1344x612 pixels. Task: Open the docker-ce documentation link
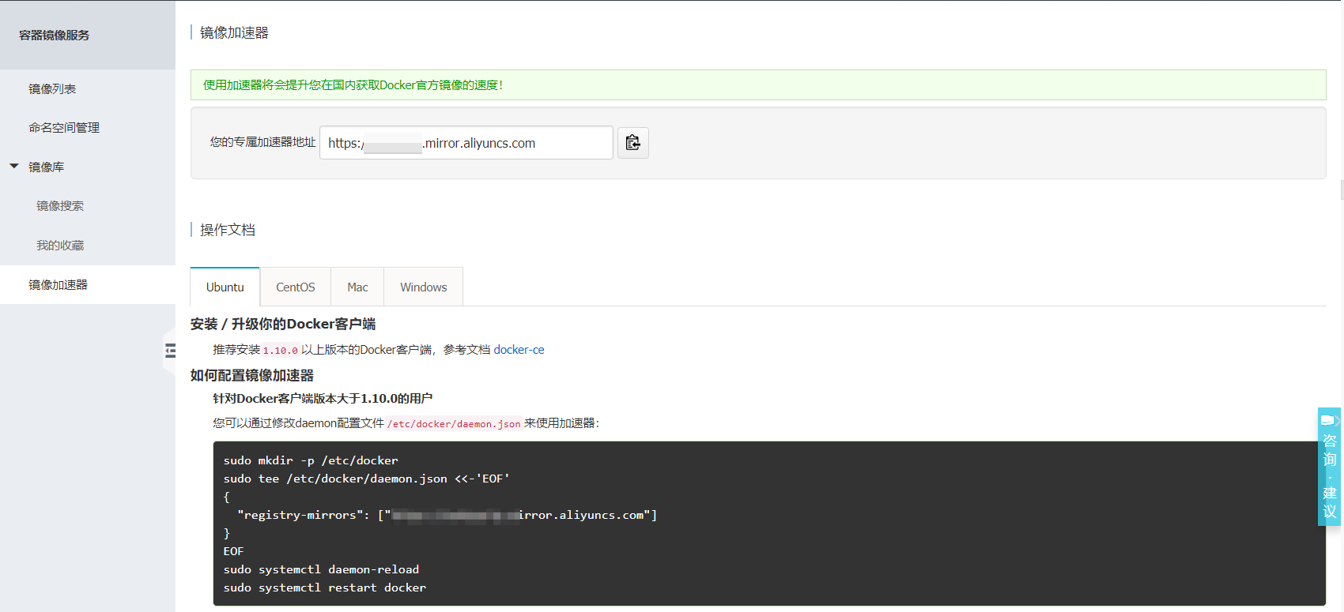[x=519, y=349]
